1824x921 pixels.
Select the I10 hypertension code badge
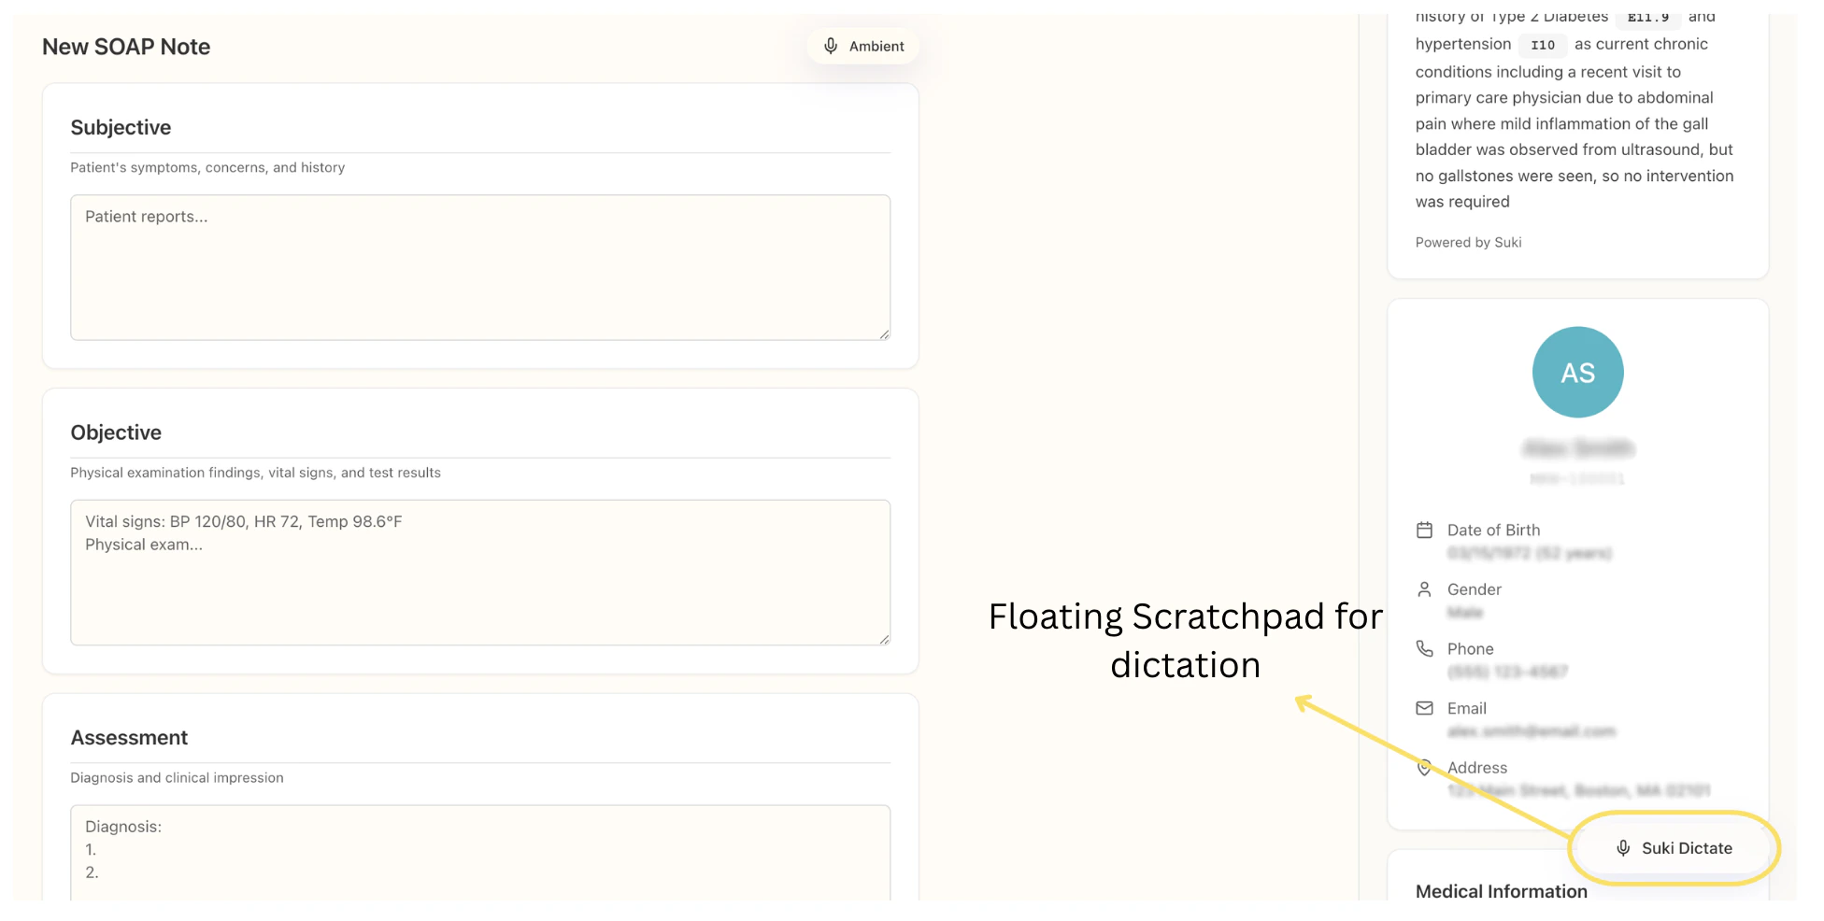coord(1543,45)
